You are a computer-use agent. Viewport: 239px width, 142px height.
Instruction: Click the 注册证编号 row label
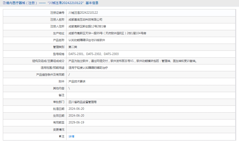pyautogui.click(x=57, y=13)
